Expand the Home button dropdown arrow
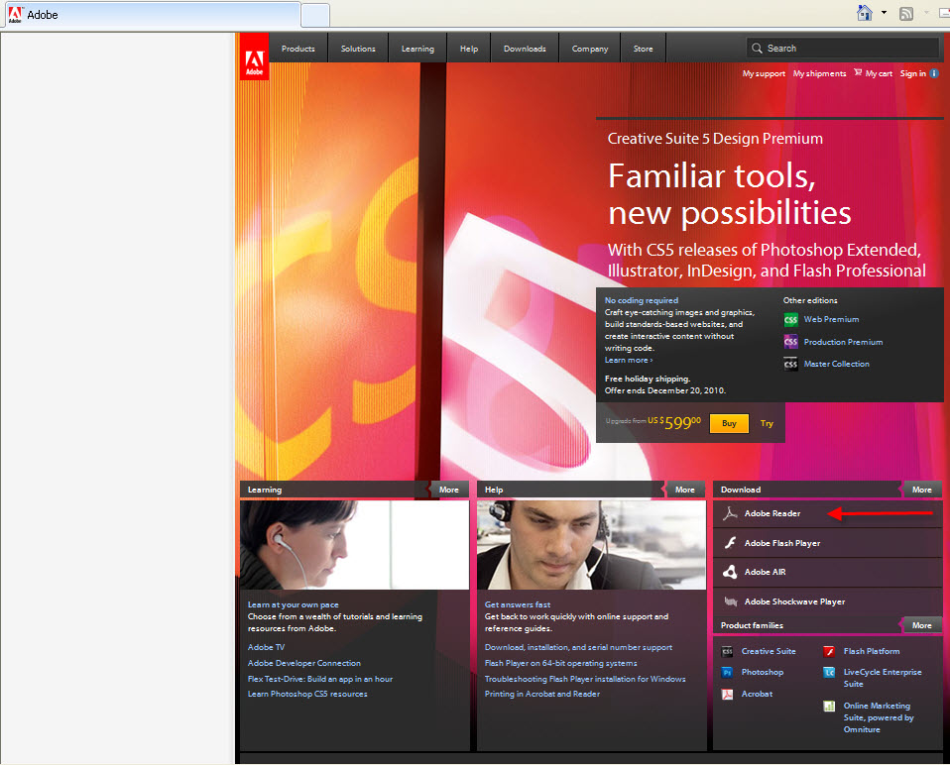 click(884, 13)
